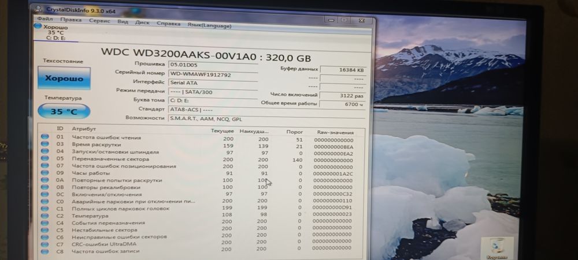Click the status circle for row 04

[45, 151]
